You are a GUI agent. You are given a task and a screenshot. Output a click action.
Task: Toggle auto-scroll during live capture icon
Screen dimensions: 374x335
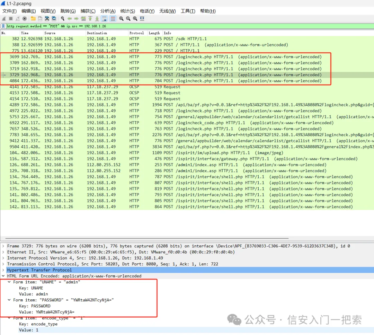104,19
